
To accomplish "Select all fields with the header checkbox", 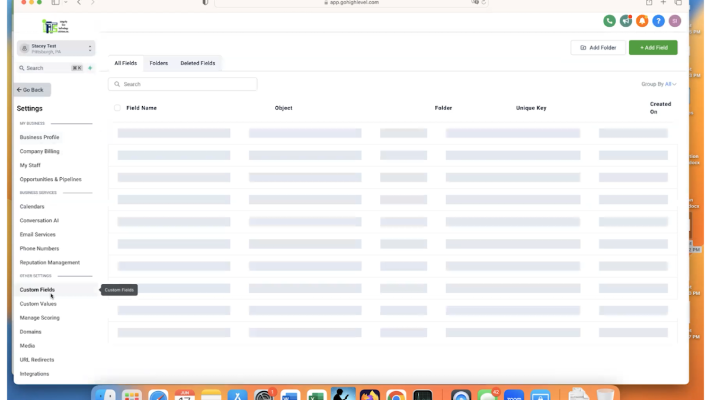I will pyautogui.click(x=116, y=107).
